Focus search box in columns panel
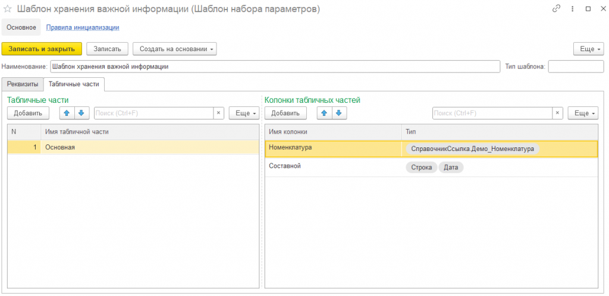The width and height of the screenshot is (609, 296). tap(492, 113)
